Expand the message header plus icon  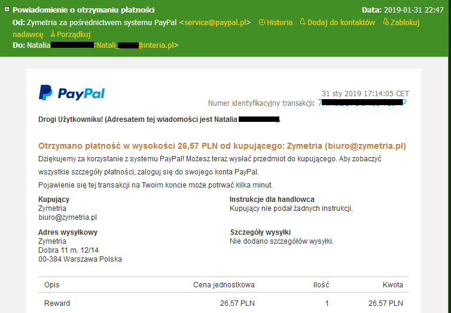pyautogui.click(x=7, y=10)
